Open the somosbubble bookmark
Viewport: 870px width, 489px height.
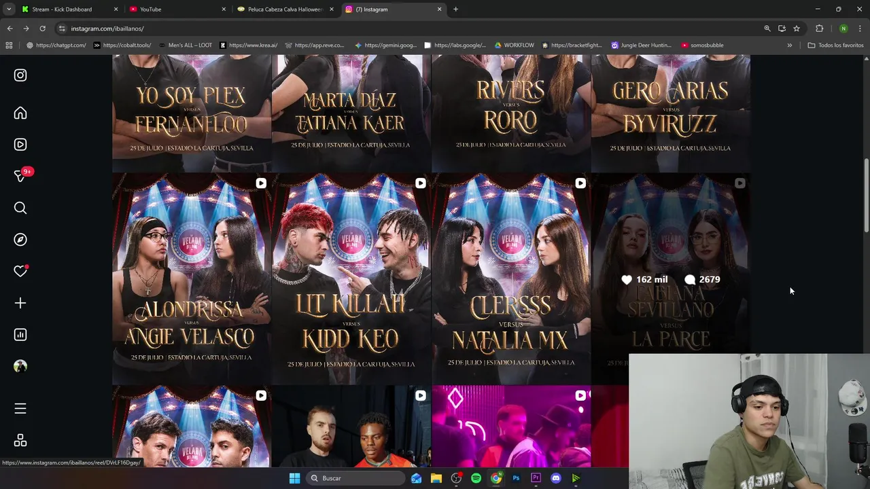click(702, 46)
